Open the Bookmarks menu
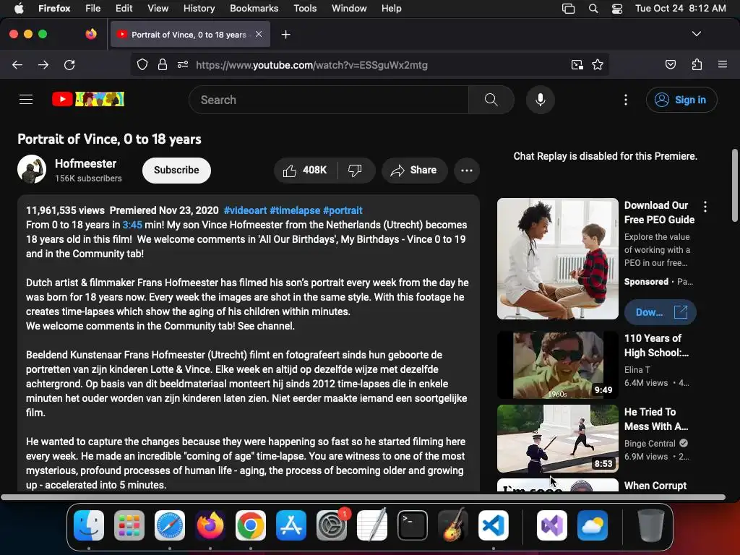740x555 pixels. pyautogui.click(x=254, y=9)
